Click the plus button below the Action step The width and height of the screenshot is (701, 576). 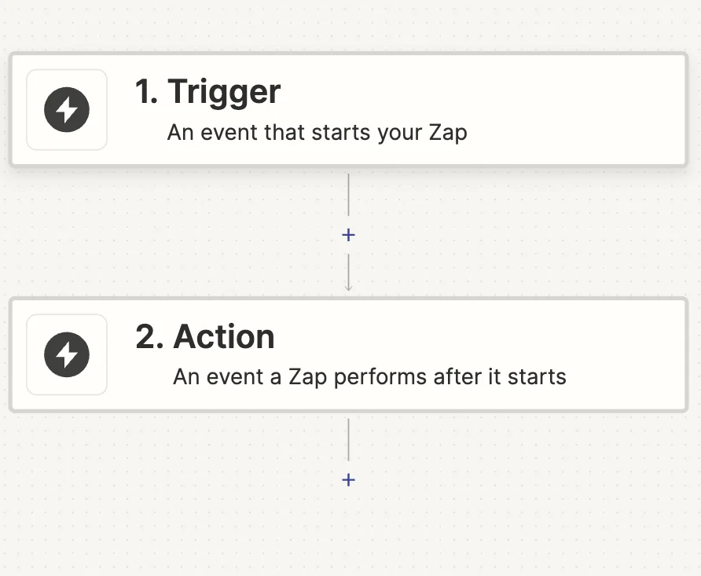pyautogui.click(x=348, y=479)
